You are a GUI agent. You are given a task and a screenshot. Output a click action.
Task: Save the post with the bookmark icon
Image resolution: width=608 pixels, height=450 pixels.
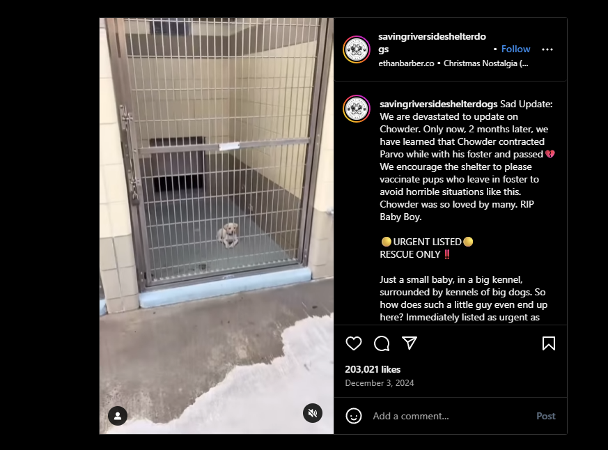[549, 343]
